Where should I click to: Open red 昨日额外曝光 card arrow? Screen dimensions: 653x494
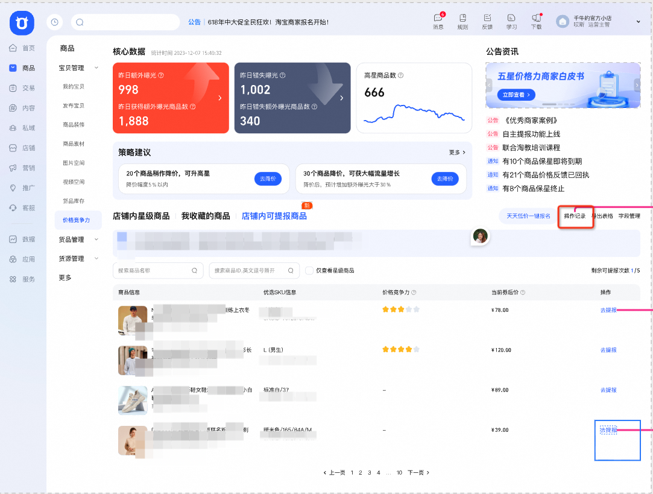220,98
